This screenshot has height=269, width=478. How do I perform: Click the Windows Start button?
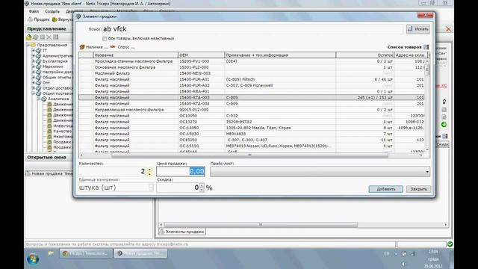coord(33,259)
